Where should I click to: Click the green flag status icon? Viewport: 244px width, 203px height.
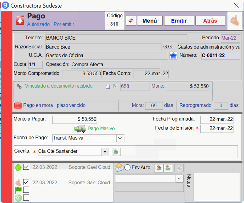click(18, 190)
